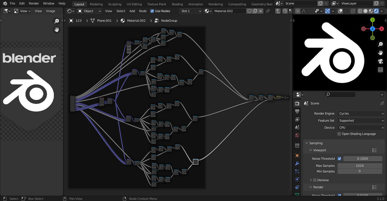This screenshot has width=387, height=201.
Task: Switch viewport to rendered shading
Action: (x=376, y=11)
